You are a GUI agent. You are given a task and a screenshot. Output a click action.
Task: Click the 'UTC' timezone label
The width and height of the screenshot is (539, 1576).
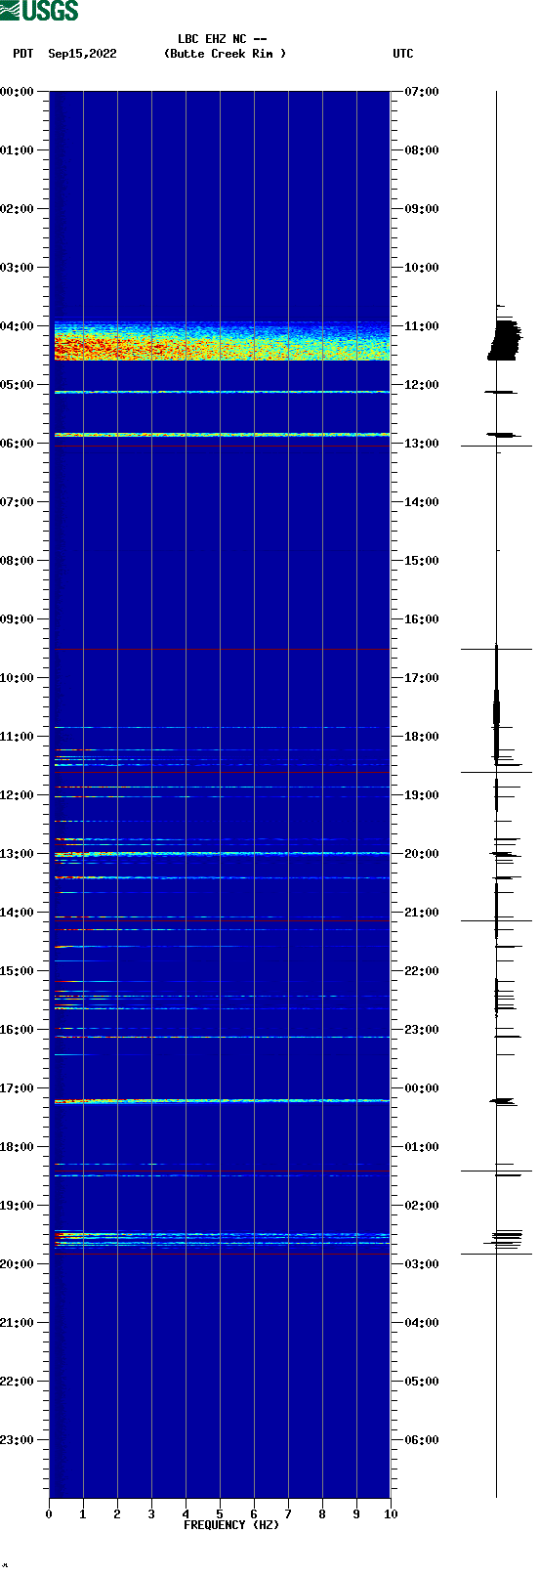pyautogui.click(x=403, y=54)
